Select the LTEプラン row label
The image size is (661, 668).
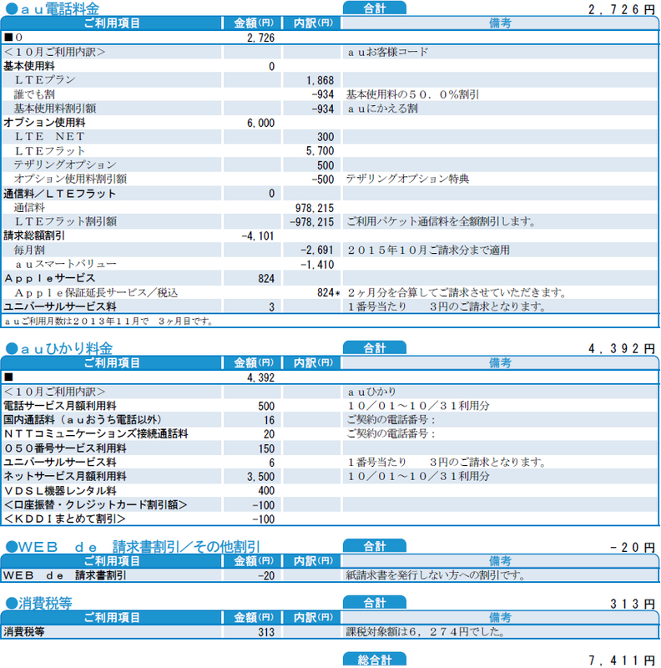(x=45, y=79)
